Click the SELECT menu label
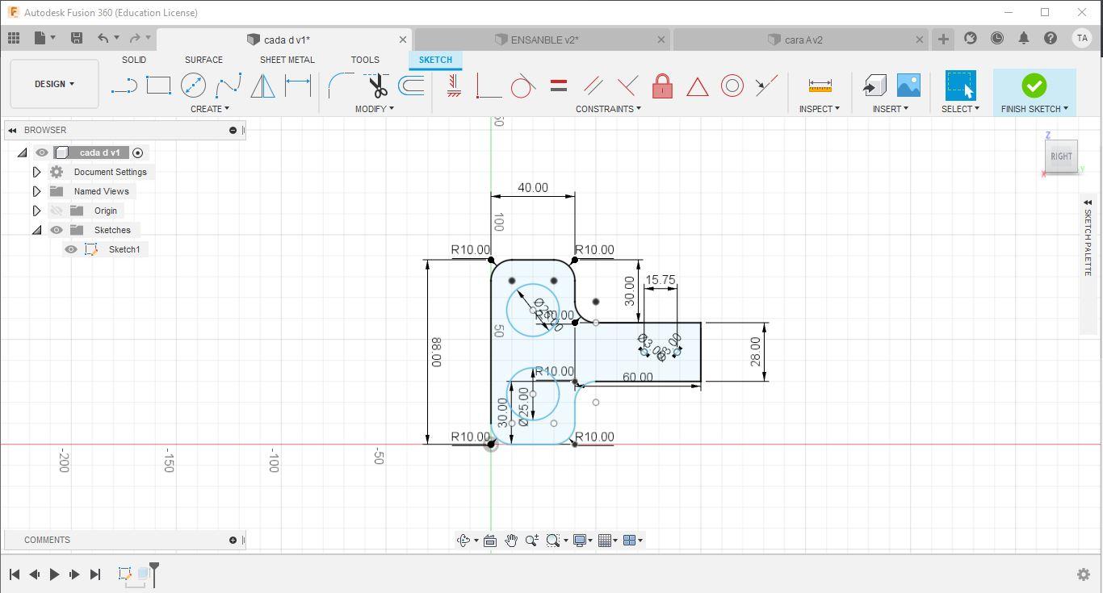The width and height of the screenshot is (1103, 593). click(x=960, y=109)
